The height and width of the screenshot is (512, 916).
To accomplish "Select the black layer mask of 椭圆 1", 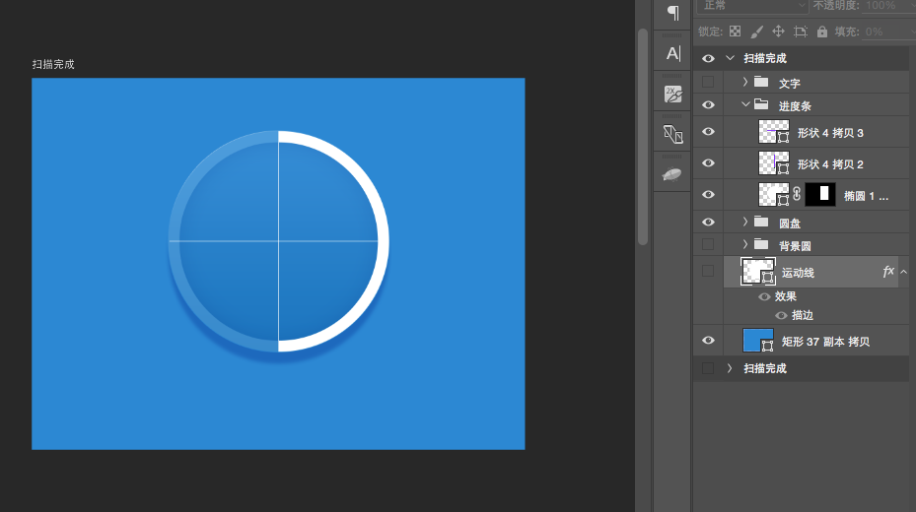I will [x=820, y=194].
